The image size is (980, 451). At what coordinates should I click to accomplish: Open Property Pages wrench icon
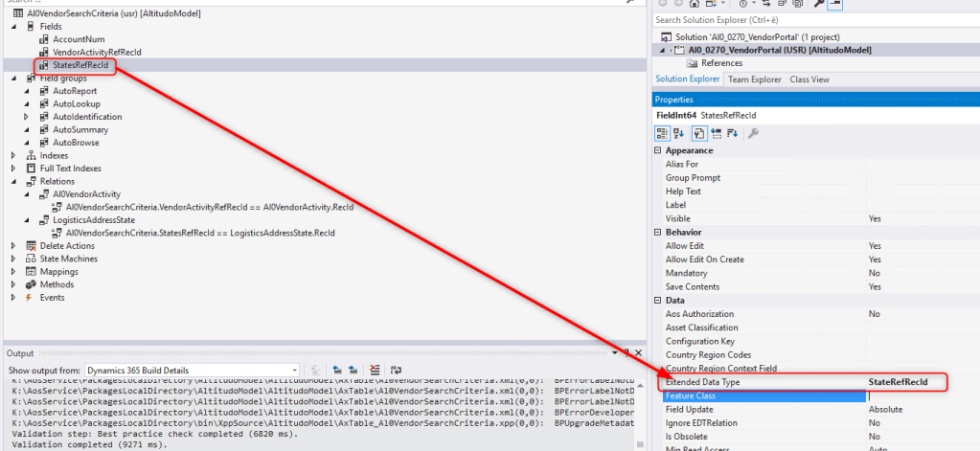coord(753,132)
